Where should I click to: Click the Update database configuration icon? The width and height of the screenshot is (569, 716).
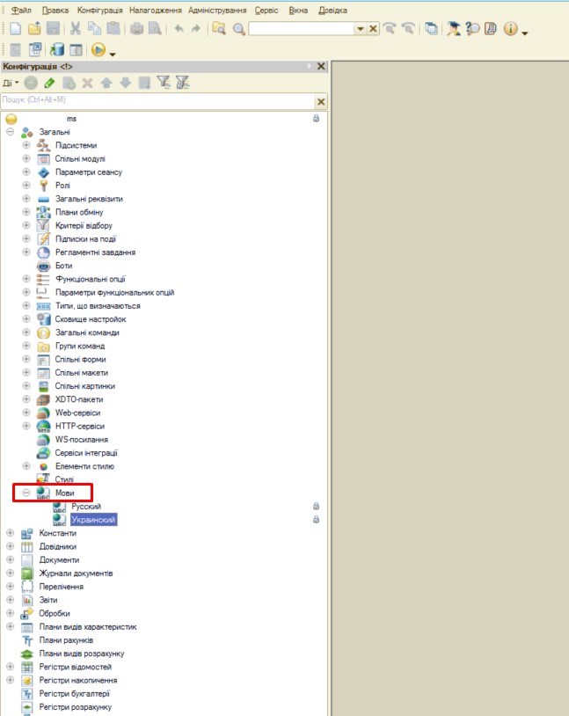point(57,49)
